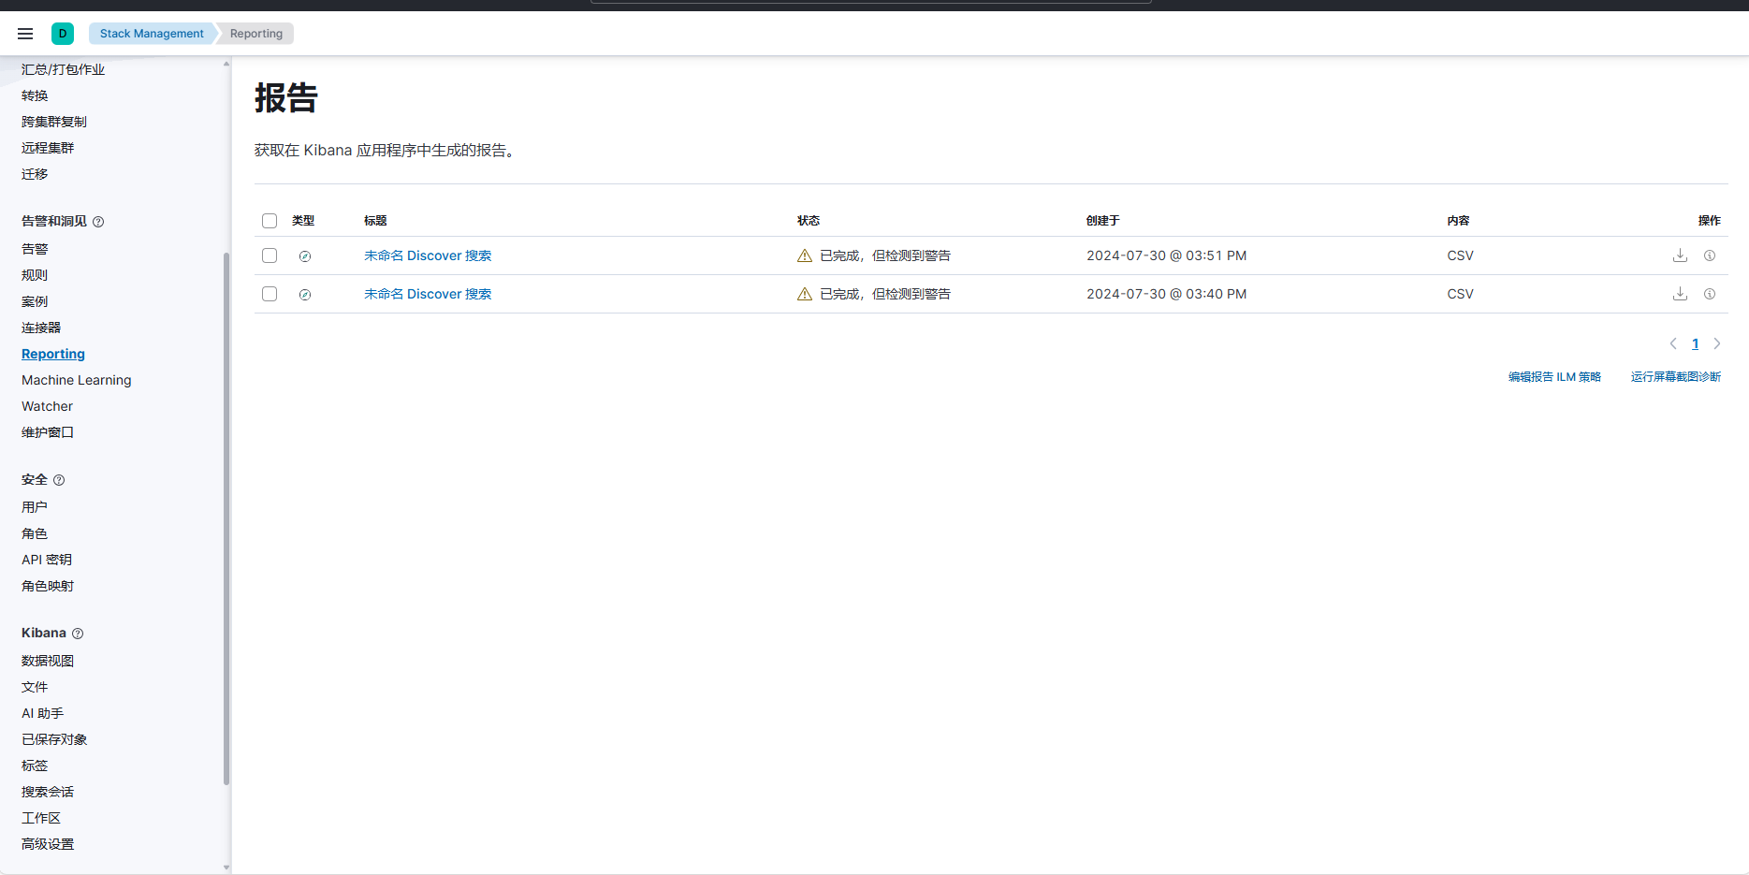The height and width of the screenshot is (875, 1749).
Task: Click the warning icon in the 03:40 PM row
Action: [x=804, y=294]
